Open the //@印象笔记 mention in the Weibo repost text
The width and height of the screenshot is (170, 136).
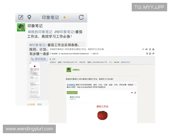64,32
